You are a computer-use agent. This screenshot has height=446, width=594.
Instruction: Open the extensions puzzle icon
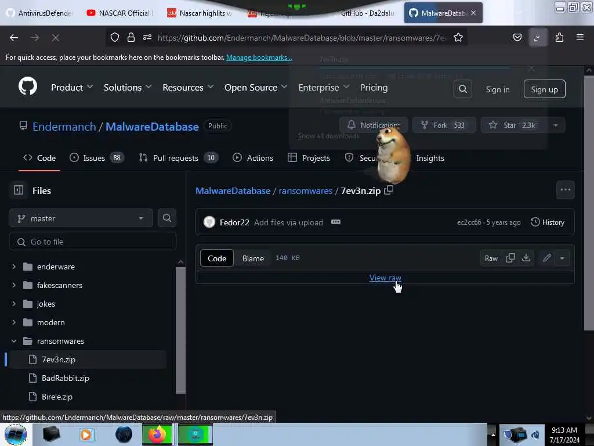pos(559,37)
